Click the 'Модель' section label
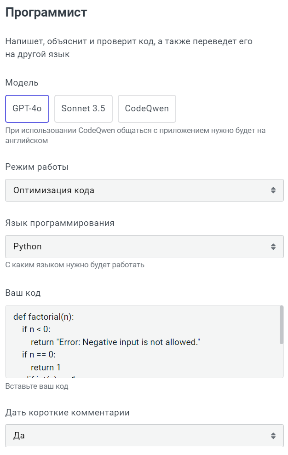The height and width of the screenshot is (455, 288). pyautogui.click(x=22, y=83)
